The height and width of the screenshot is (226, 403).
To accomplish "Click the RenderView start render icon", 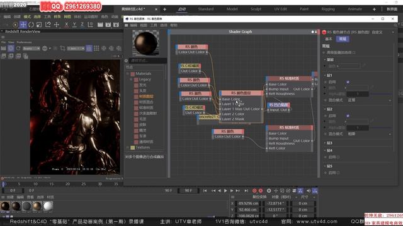I will click(4, 48).
